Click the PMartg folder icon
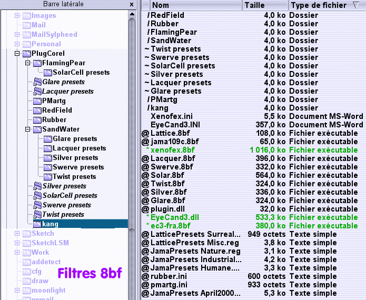The width and height of the screenshot is (366, 300). [37, 101]
